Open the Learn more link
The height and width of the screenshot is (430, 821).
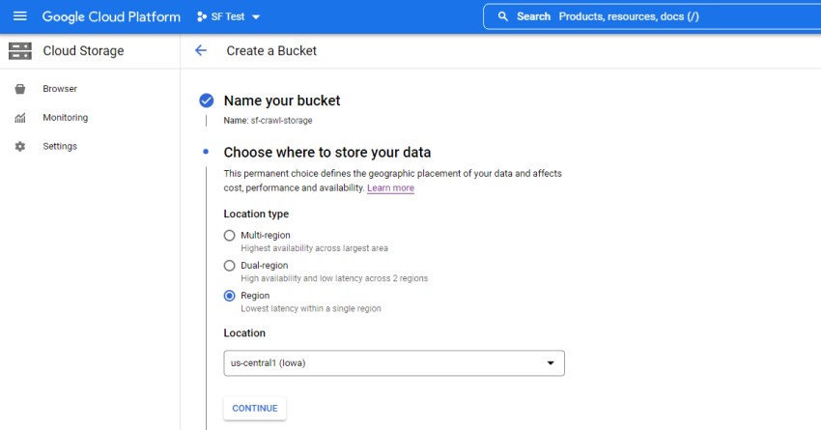pos(390,188)
